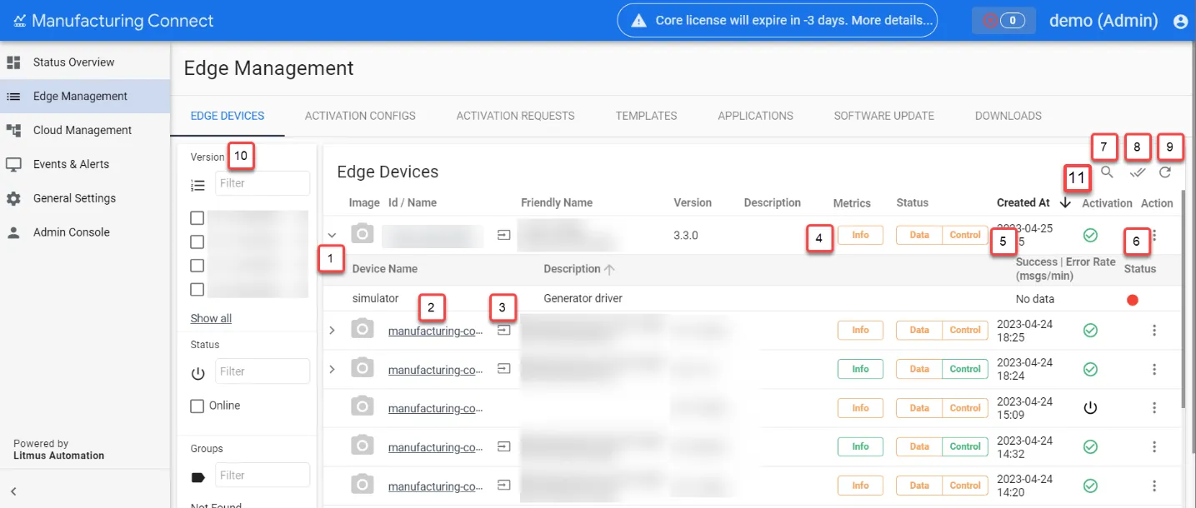Open General Settings gear icon

13,198
